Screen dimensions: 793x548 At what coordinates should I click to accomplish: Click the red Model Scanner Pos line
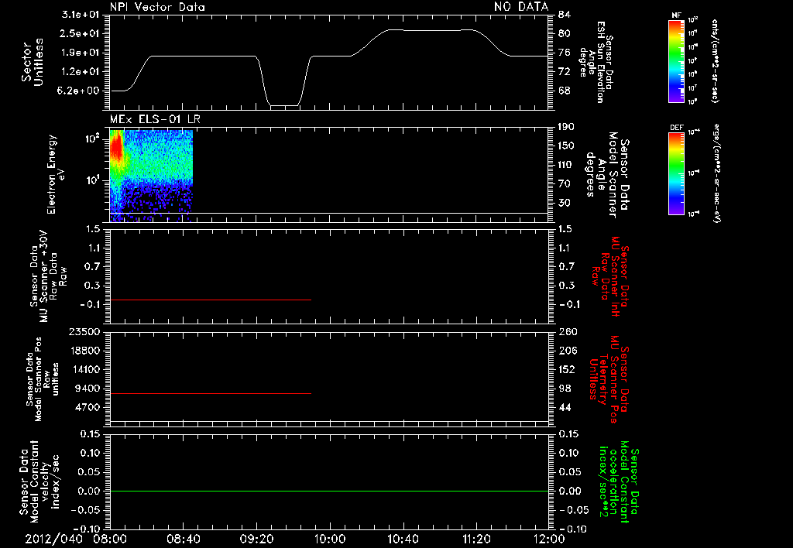pos(211,393)
